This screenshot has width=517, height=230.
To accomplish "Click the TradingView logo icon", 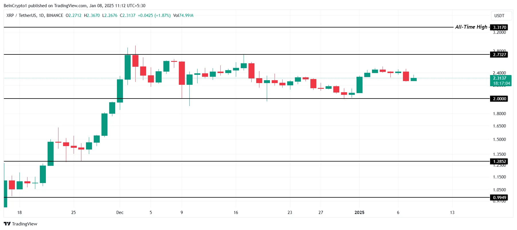I will (x=7, y=224).
